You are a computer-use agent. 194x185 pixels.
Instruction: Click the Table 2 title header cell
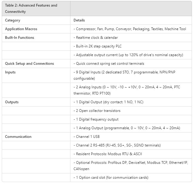(x=31, y=8)
